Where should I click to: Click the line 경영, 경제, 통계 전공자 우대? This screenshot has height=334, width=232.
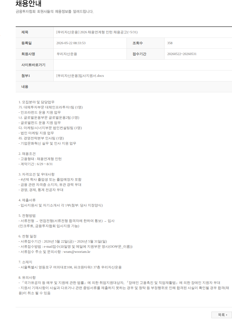[41, 190]
